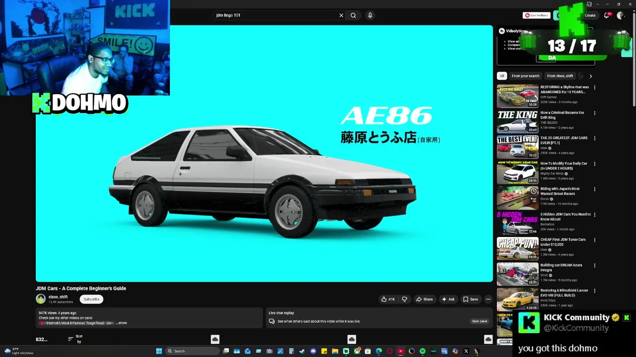
Task: Open Opera browser from the taskbar
Action: (x=390, y=351)
